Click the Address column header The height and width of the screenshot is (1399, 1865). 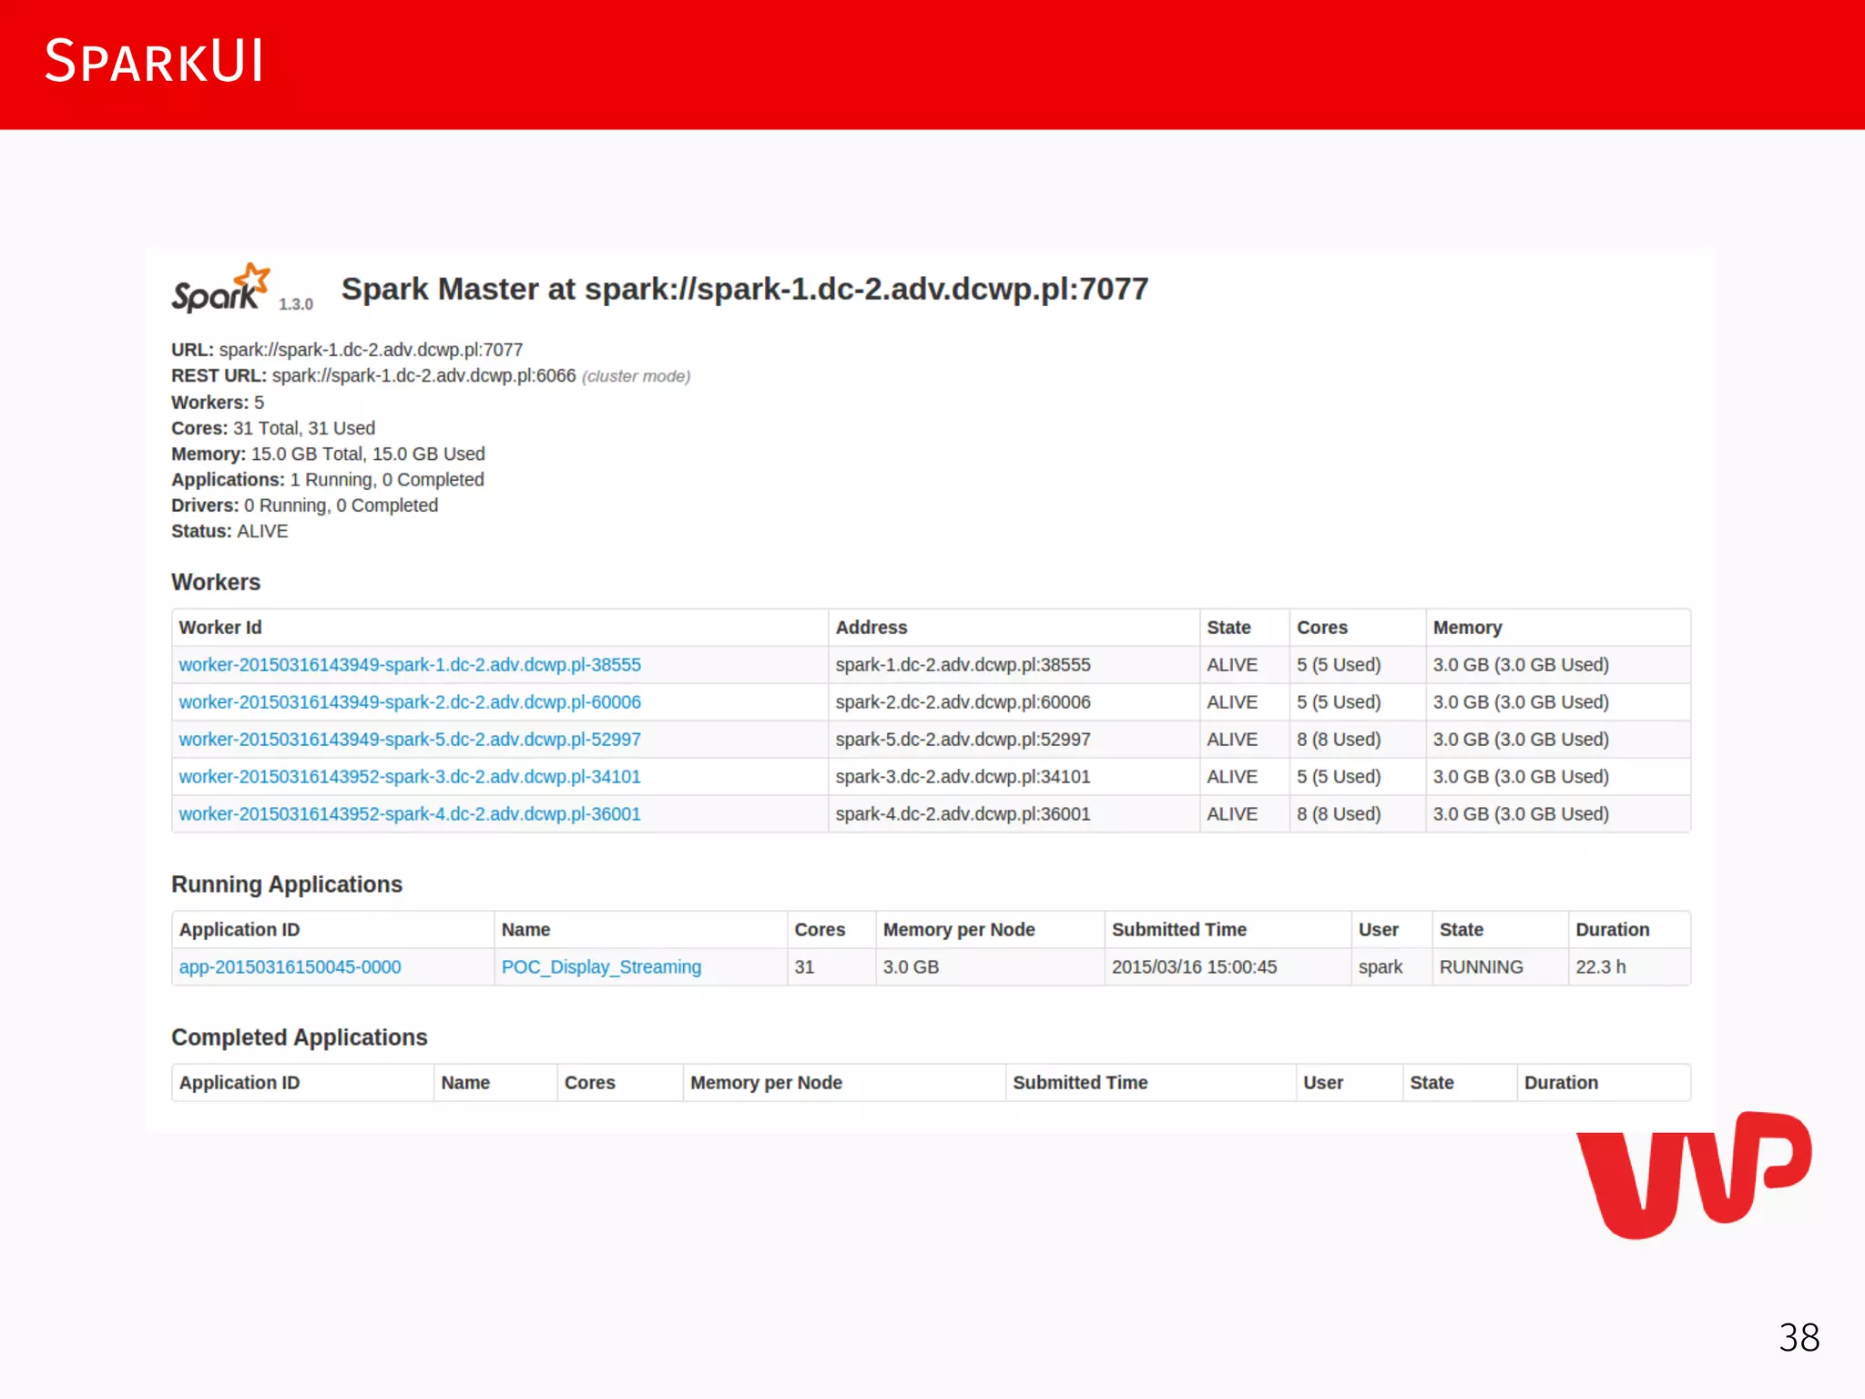871,628
